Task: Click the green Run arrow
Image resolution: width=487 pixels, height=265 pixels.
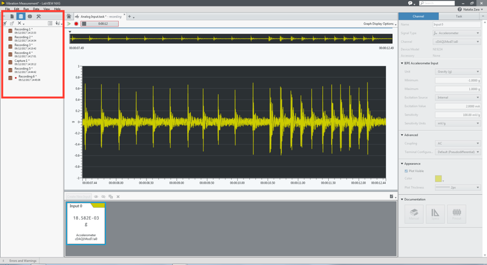Action: (x=69, y=24)
